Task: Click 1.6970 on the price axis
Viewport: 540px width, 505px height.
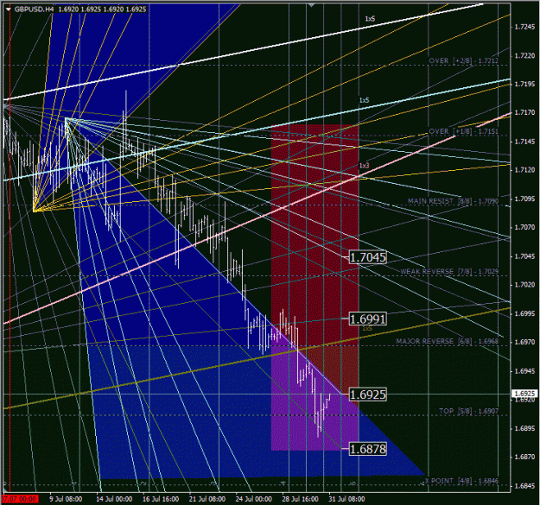Action: pos(524,342)
